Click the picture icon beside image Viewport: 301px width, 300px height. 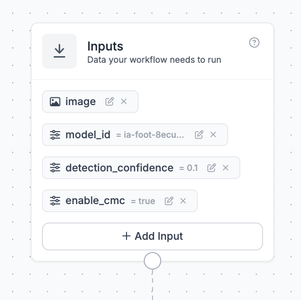55,102
